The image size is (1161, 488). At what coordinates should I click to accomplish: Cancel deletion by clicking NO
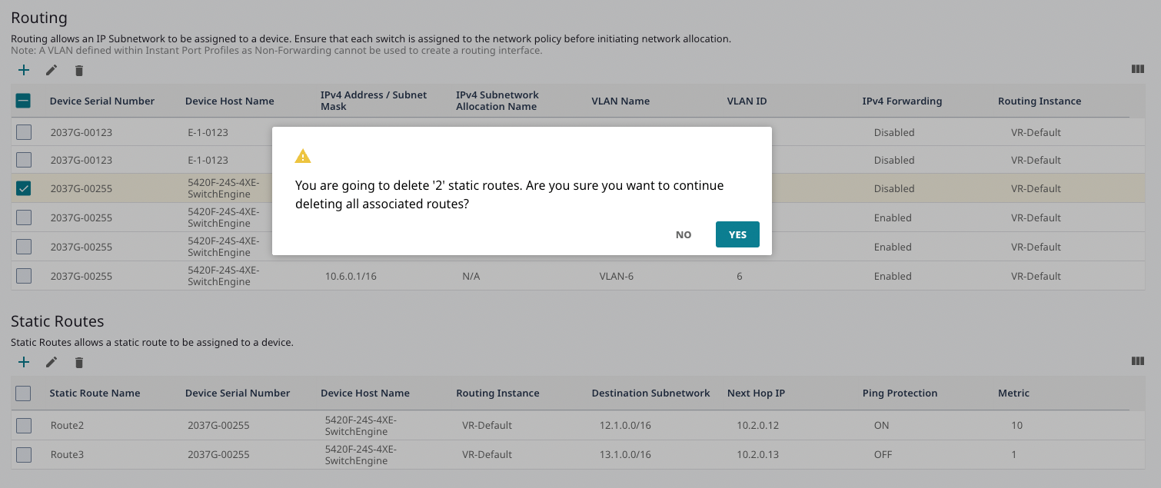684,234
